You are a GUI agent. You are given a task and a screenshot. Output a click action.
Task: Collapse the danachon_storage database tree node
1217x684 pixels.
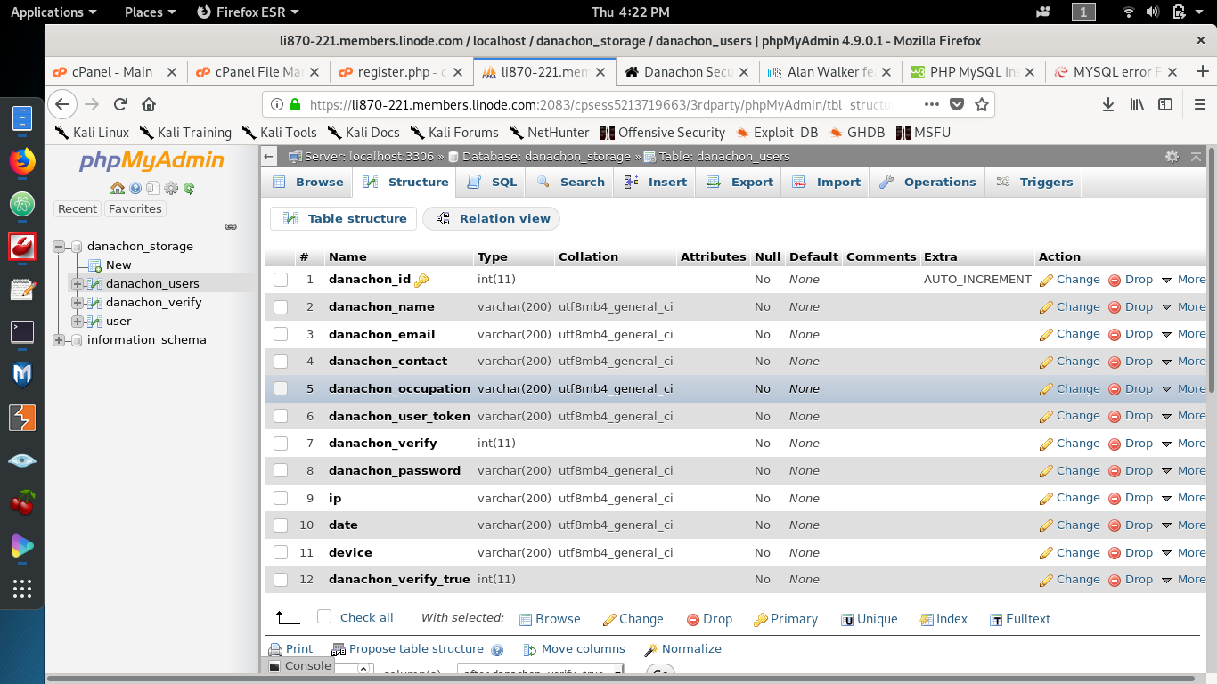click(59, 246)
